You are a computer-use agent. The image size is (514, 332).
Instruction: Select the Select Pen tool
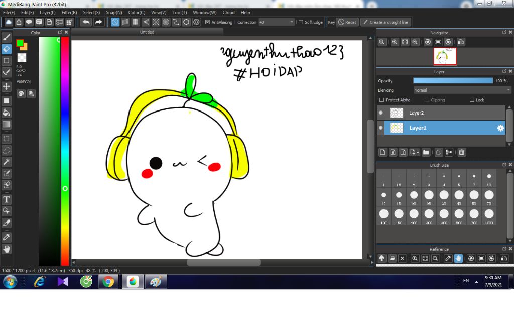[6, 174]
